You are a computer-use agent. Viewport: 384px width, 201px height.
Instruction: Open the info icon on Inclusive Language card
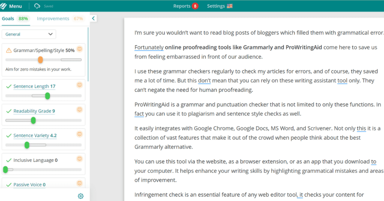click(79, 159)
